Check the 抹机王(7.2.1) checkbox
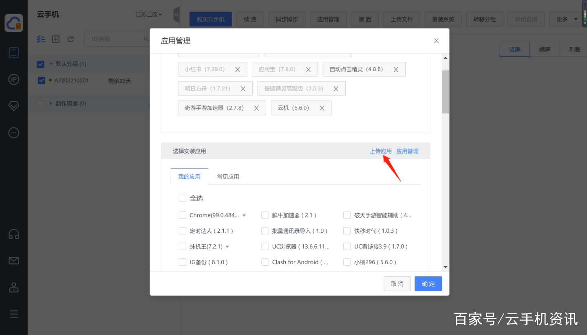 183,246
